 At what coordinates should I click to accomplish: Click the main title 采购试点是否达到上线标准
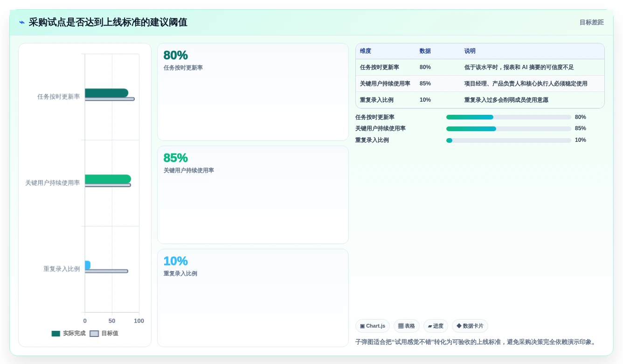pyautogui.click(x=108, y=22)
